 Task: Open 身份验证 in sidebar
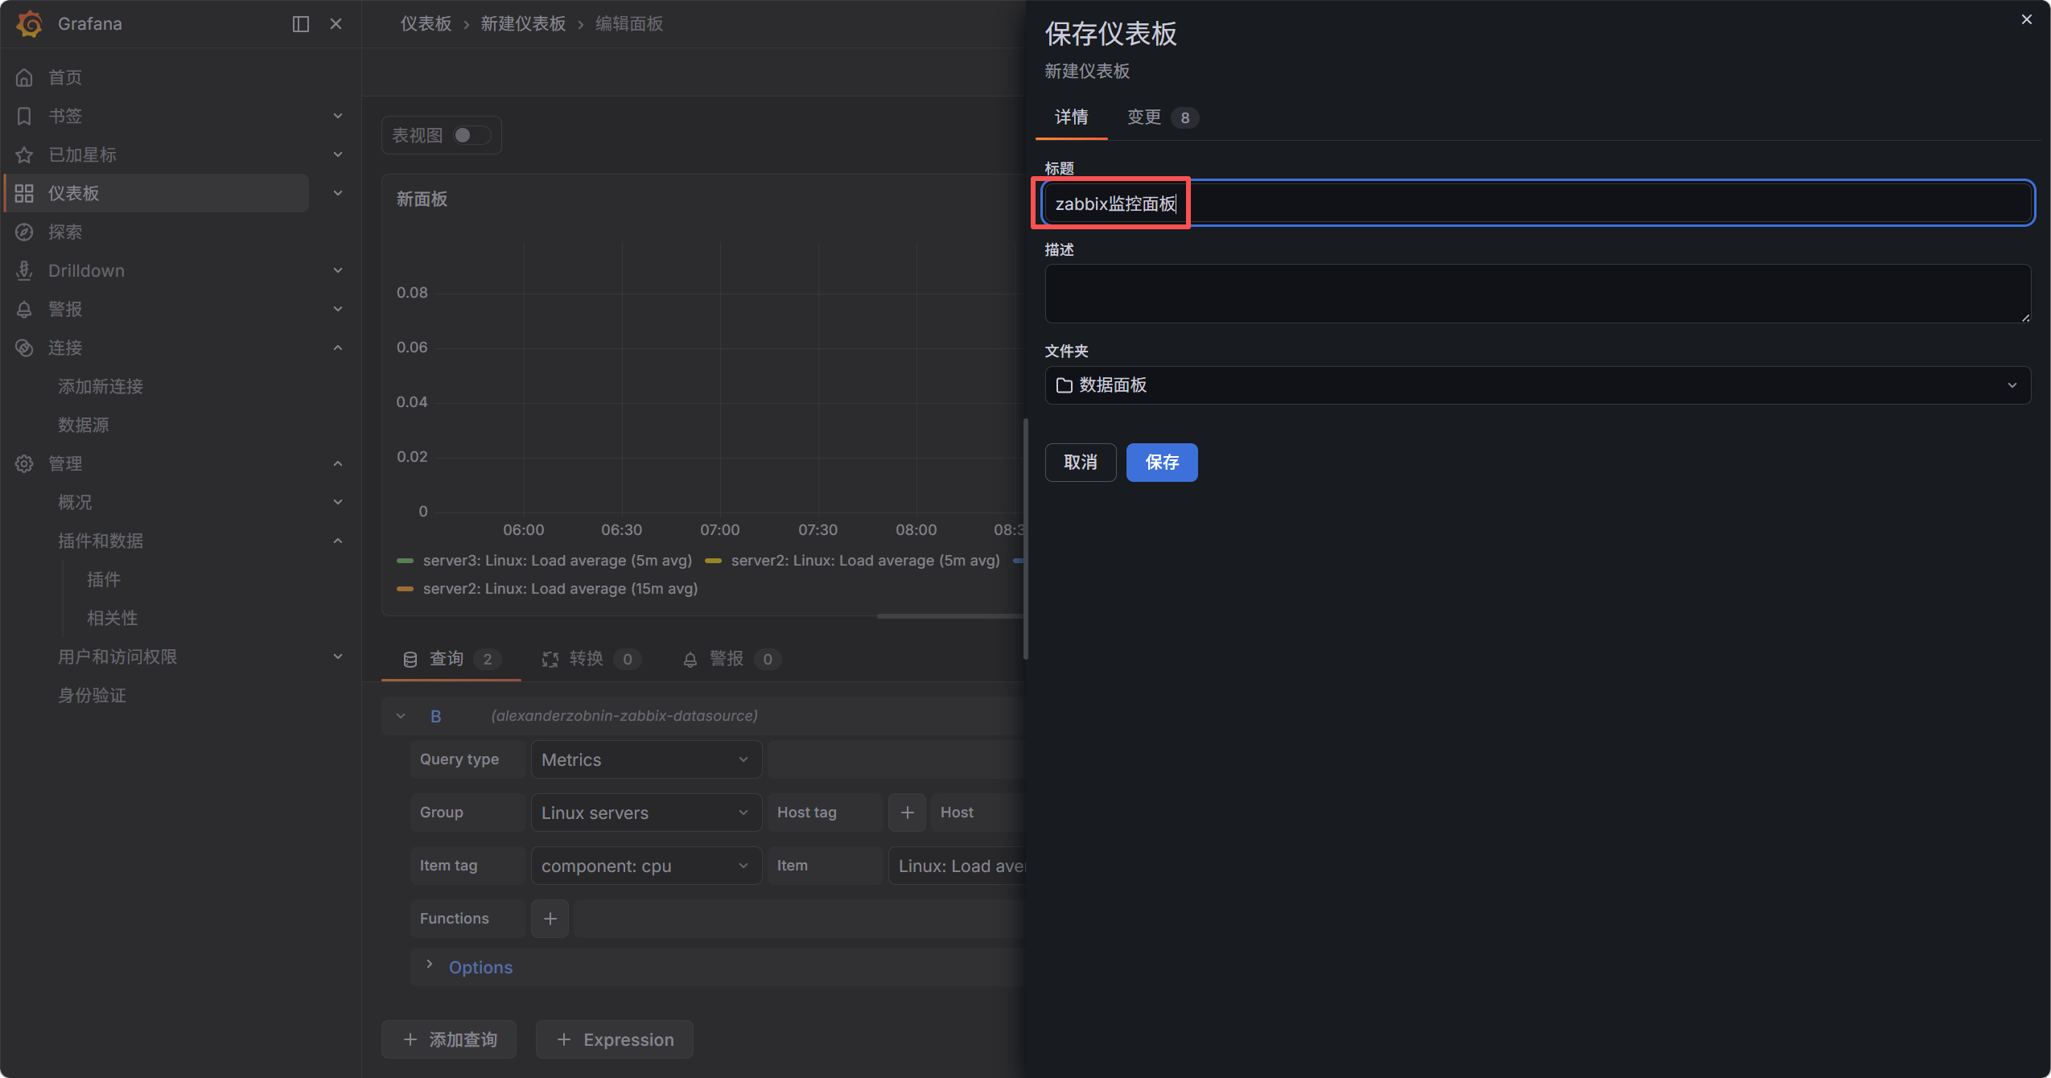93,695
